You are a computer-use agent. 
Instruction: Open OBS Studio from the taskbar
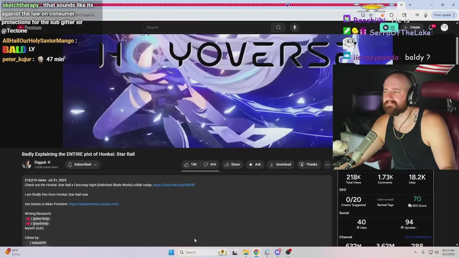[x=288, y=252]
